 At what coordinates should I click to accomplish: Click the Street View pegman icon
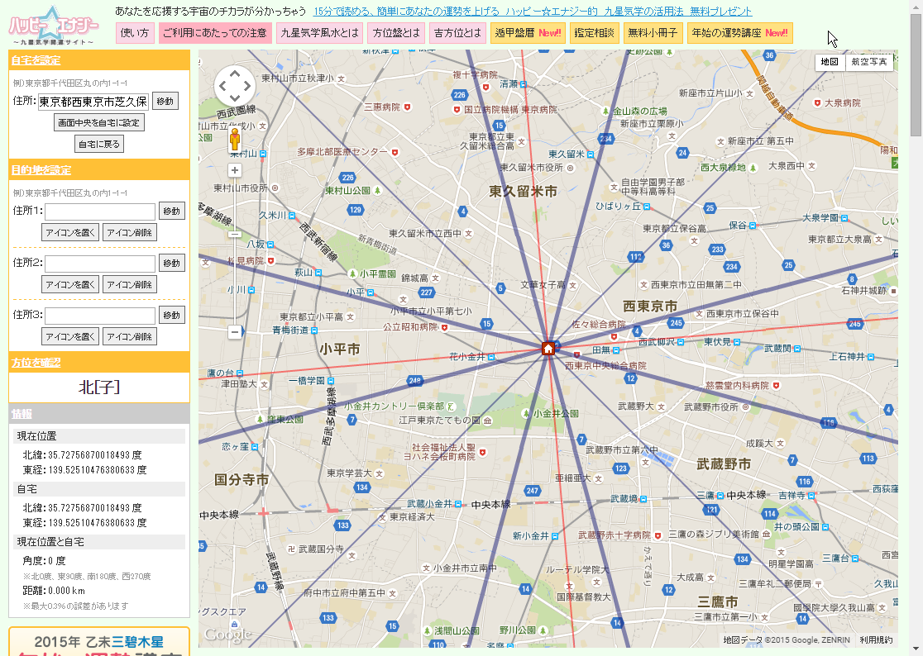tap(235, 141)
